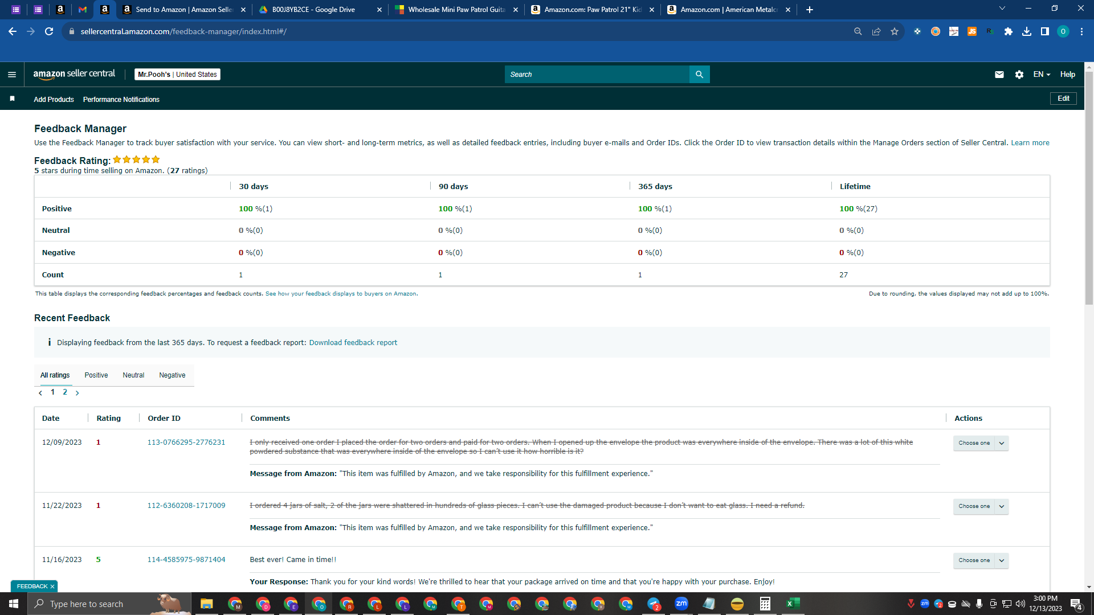Click the bookmark flag icon
Viewport: 1094px width, 615px height.
12,99
